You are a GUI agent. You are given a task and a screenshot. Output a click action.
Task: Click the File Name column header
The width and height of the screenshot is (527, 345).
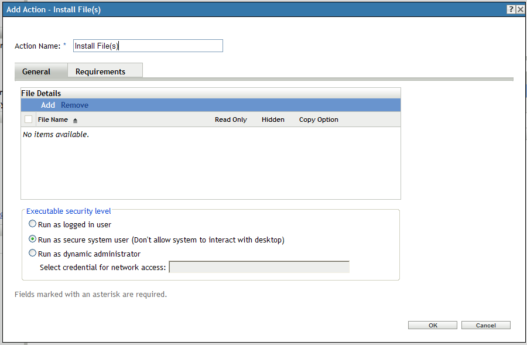(52, 119)
